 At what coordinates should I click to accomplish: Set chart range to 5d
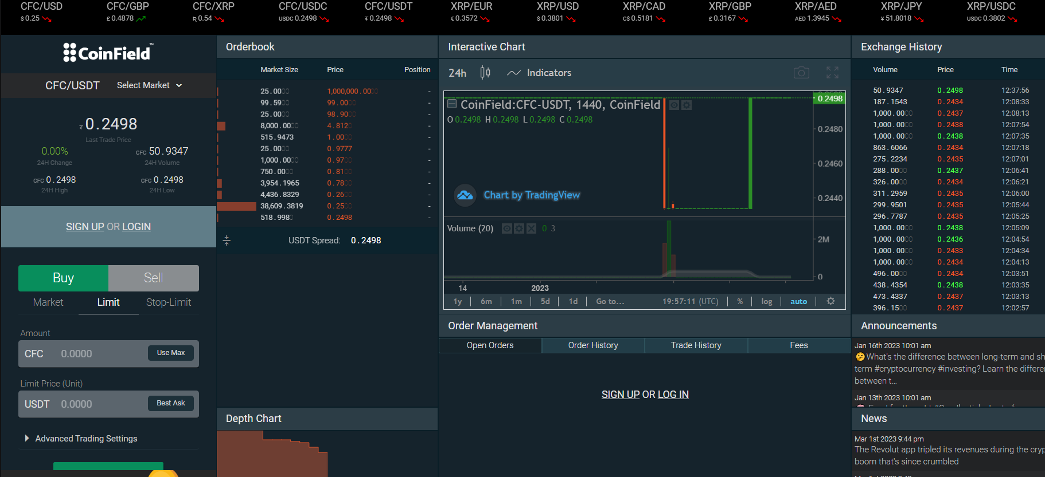point(545,301)
